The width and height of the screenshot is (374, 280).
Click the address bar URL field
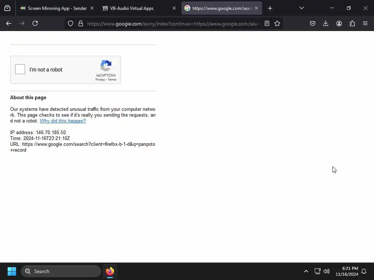coord(173,24)
